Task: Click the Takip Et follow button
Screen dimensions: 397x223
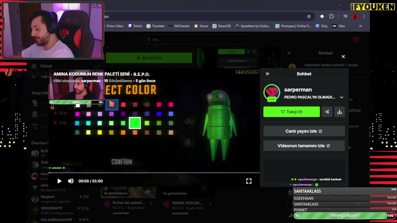Action: [x=292, y=112]
